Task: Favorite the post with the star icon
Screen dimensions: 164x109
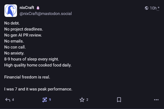Action: pyautogui.click(x=82, y=100)
